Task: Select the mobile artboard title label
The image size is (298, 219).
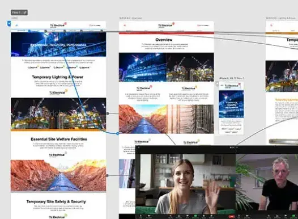Action: coord(232,78)
